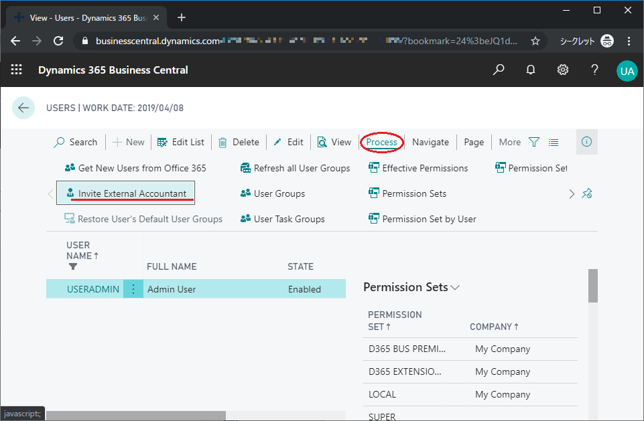Open the help question mark
644x421 pixels.
tap(594, 70)
